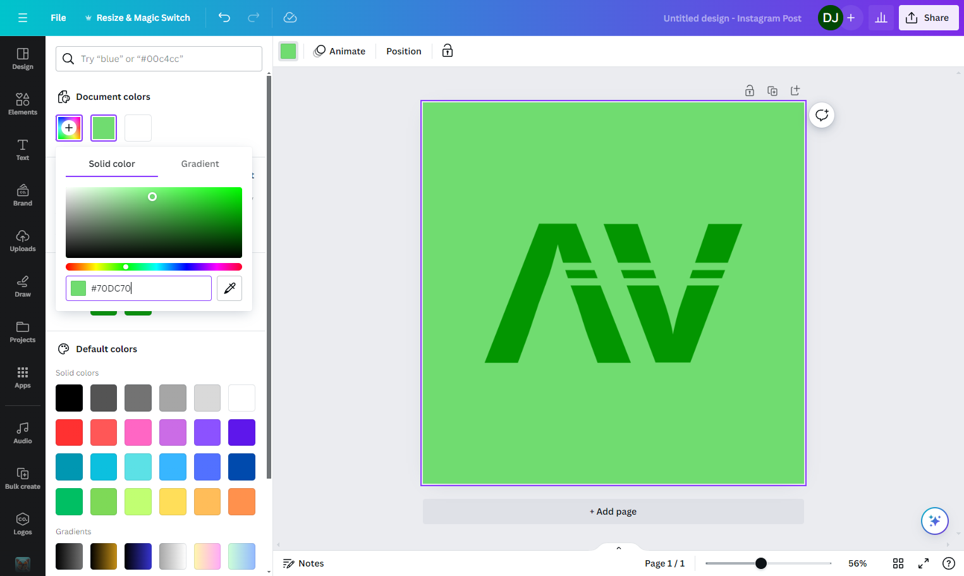This screenshot has width=964, height=576.
Task: Click the lock icon in the toolbar
Action: [x=448, y=51]
